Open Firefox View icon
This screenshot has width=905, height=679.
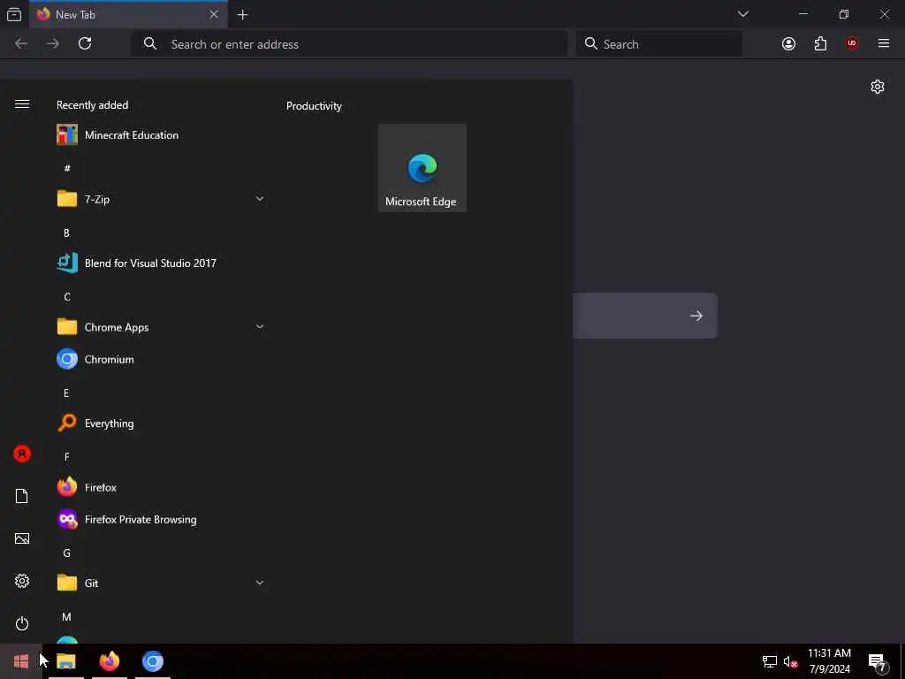(14, 14)
